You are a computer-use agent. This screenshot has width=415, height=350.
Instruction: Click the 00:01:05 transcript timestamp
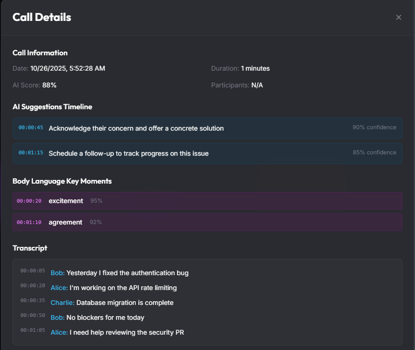point(33,330)
